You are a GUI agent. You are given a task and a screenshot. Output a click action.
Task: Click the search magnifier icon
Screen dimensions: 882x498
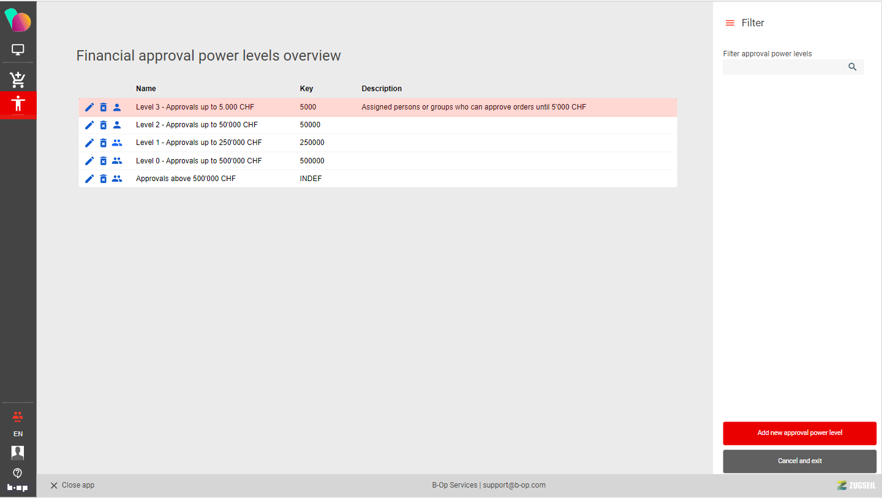[x=853, y=67]
